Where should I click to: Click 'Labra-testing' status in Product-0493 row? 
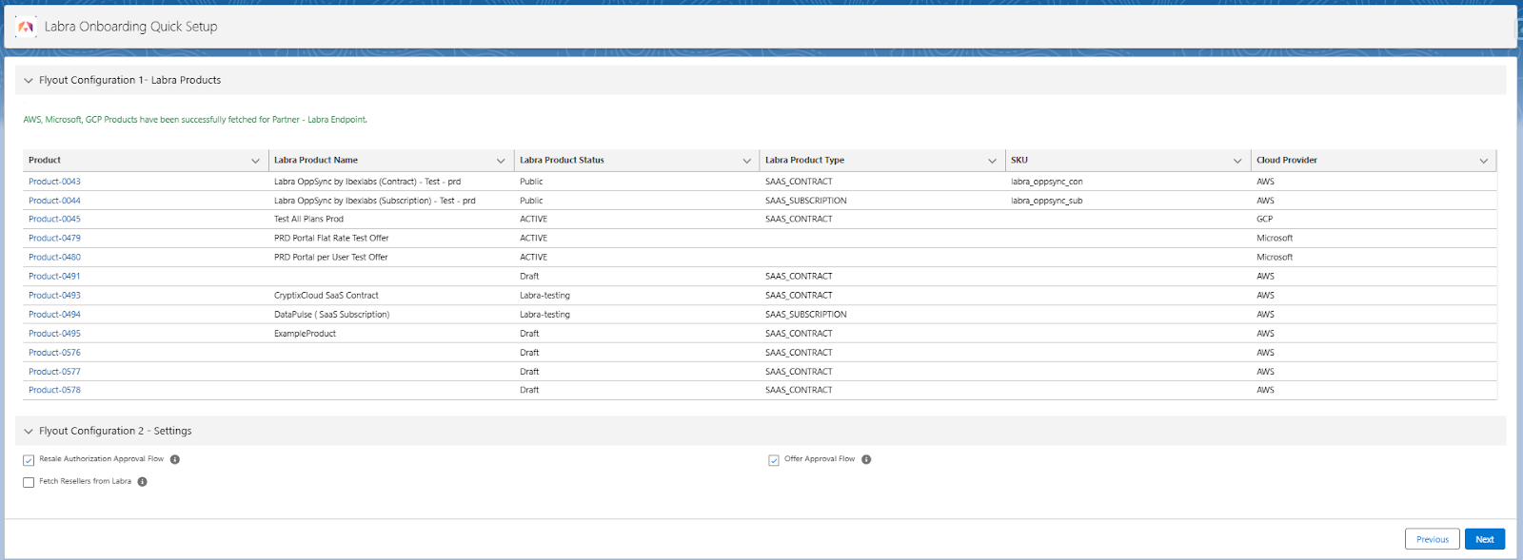[x=544, y=296]
